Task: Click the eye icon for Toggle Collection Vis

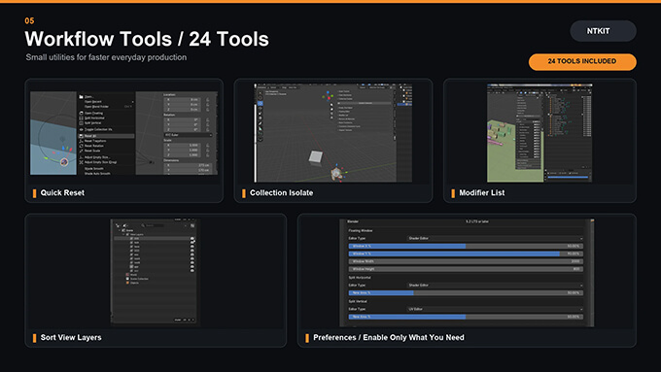Action: [x=81, y=129]
